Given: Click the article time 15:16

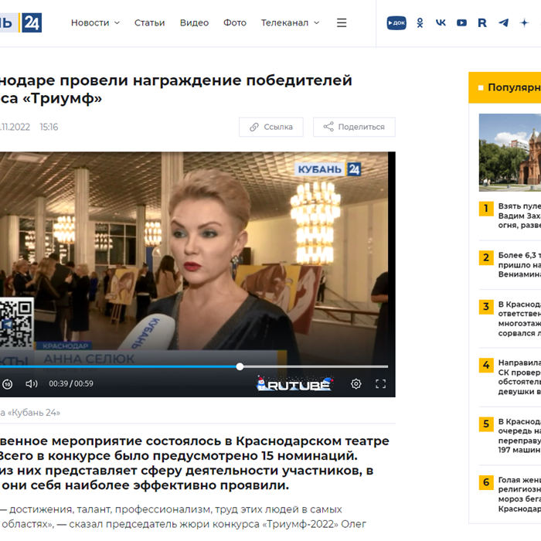Looking at the screenshot, I should pyautogui.click(x=49, y=127).
